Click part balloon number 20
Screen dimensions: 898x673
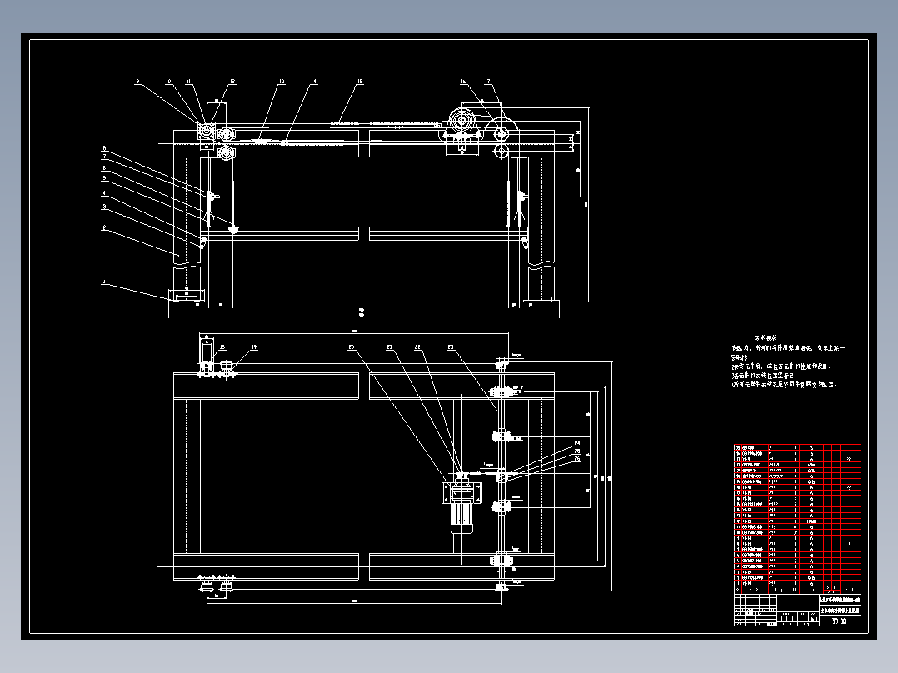coord(351,347)
